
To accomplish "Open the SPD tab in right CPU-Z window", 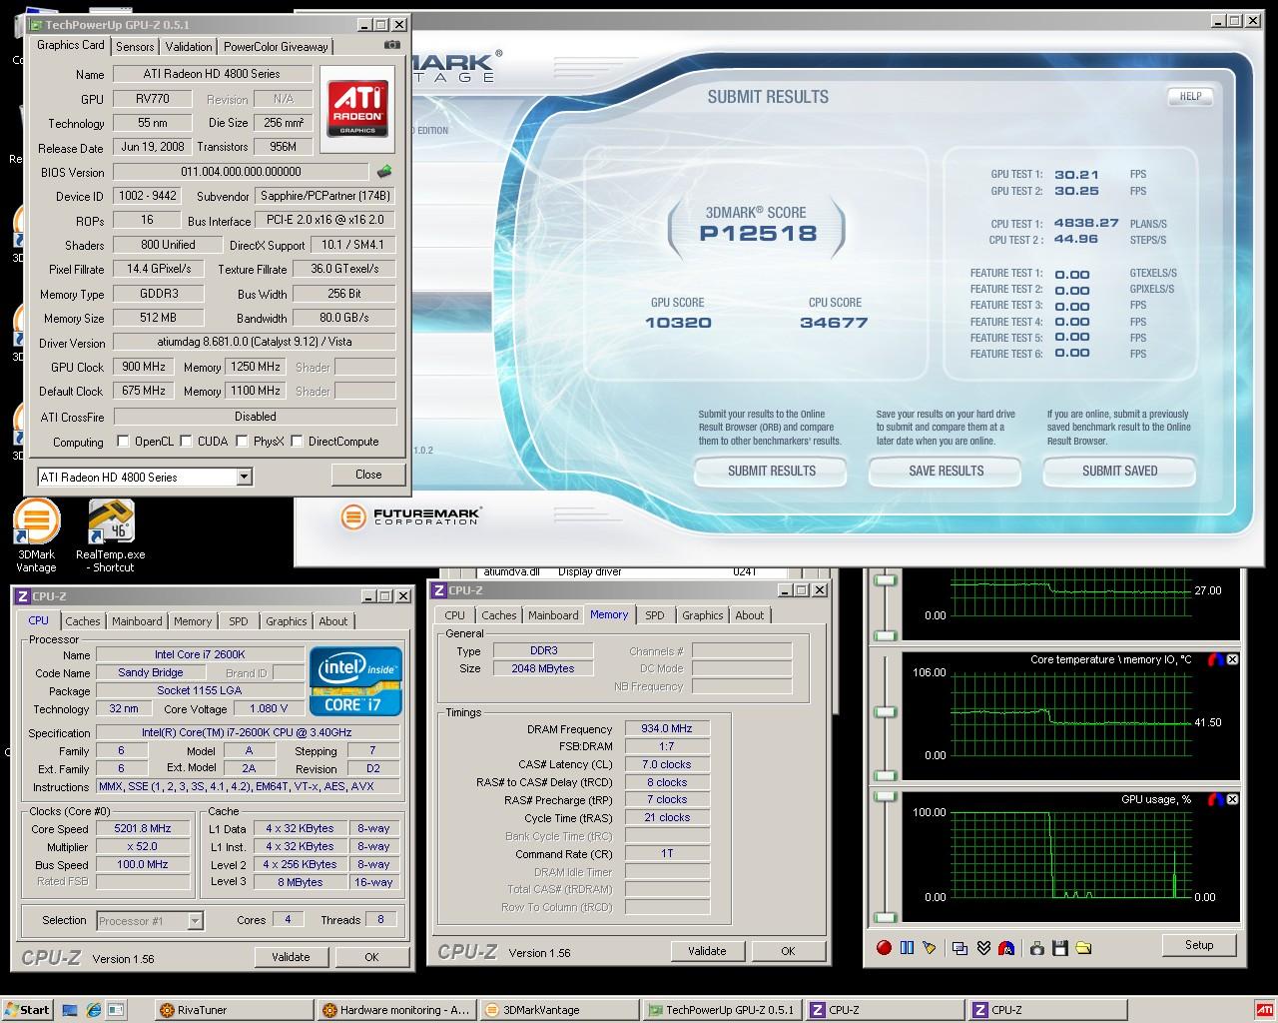I will [654, 615].
